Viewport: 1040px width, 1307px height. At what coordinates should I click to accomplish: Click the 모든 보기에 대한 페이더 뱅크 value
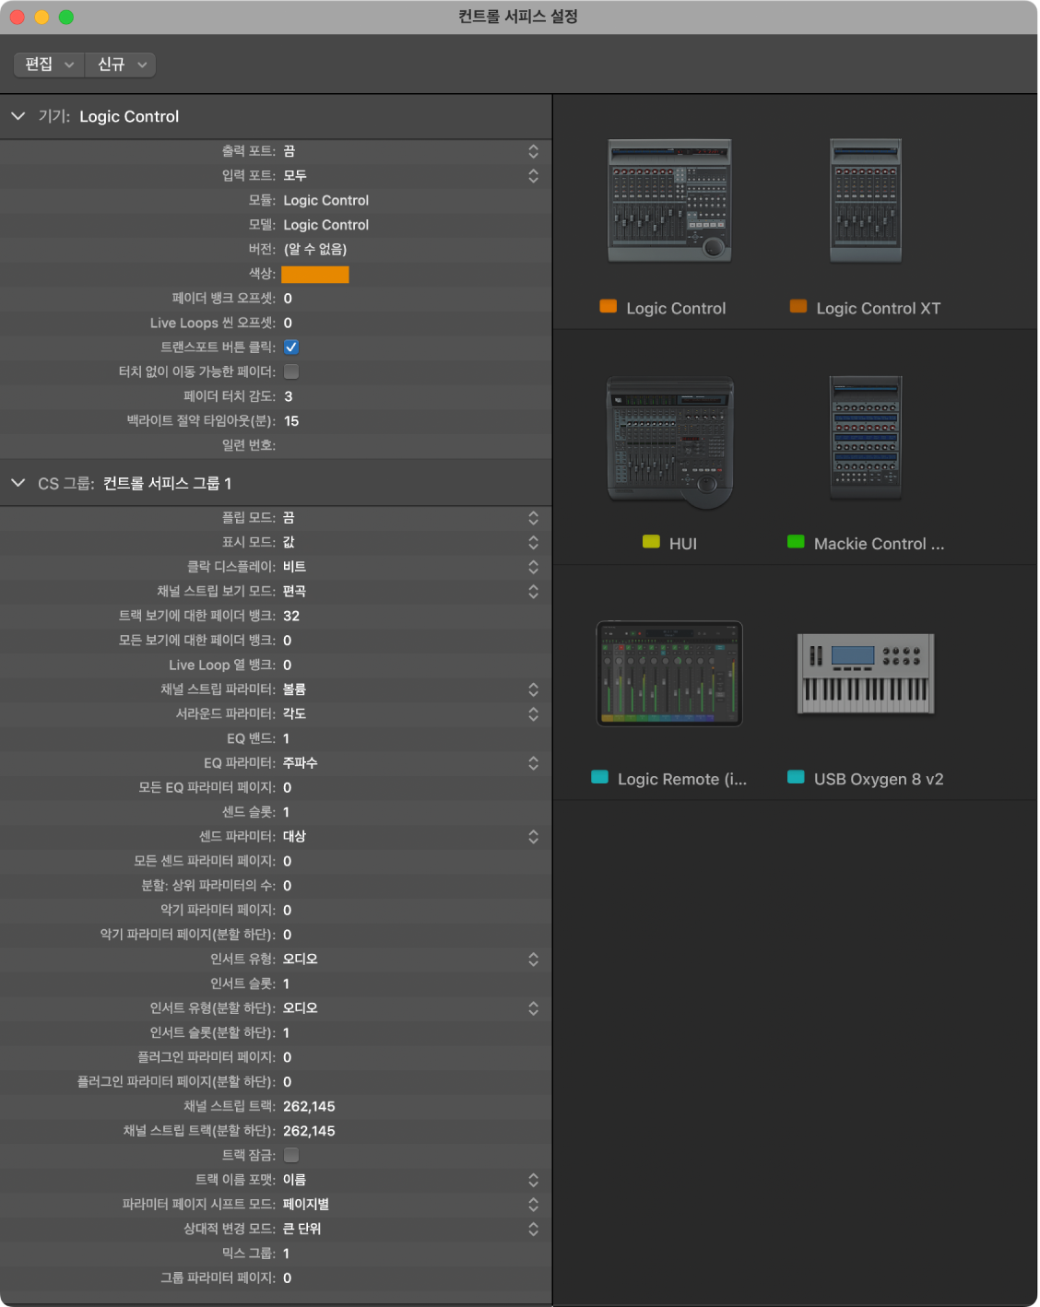(x=288, y=641)
